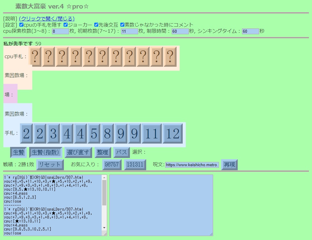The width and height of the screenshot is (312, 240).
Task: Click the リセット button
Action: (50, 165)
